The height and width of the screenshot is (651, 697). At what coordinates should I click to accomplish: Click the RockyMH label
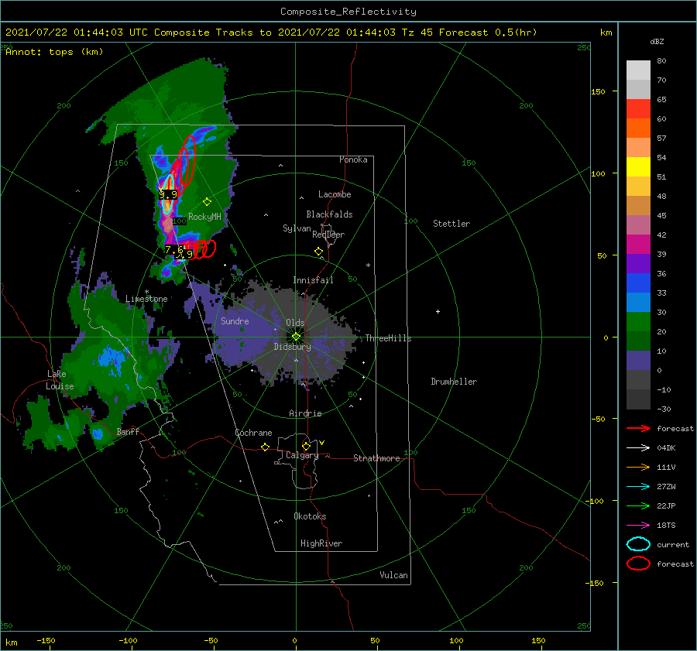coord(204,217)
